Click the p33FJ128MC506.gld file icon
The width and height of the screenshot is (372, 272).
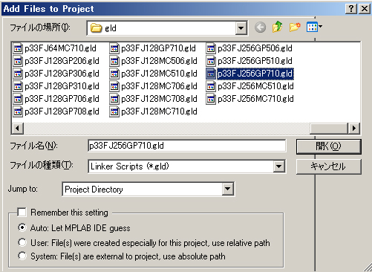click(114, 61)
